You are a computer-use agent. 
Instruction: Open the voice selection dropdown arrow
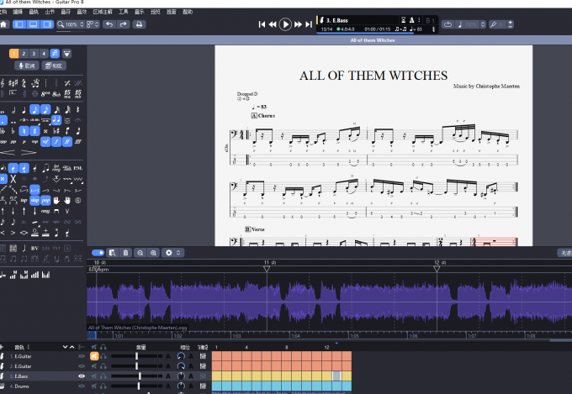click(x=66, y=54)
